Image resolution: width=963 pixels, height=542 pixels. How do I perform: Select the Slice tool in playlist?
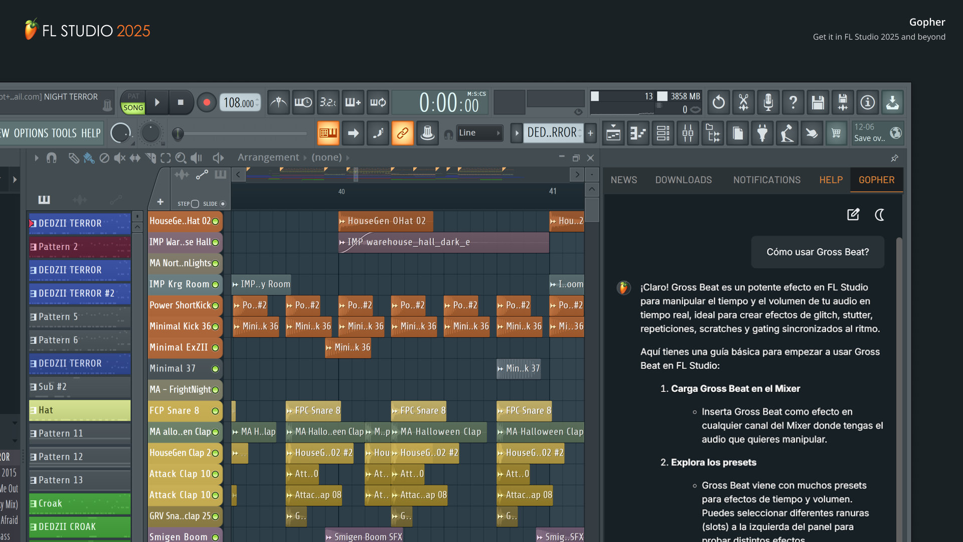pyautogui.click(x=150, y=158)
